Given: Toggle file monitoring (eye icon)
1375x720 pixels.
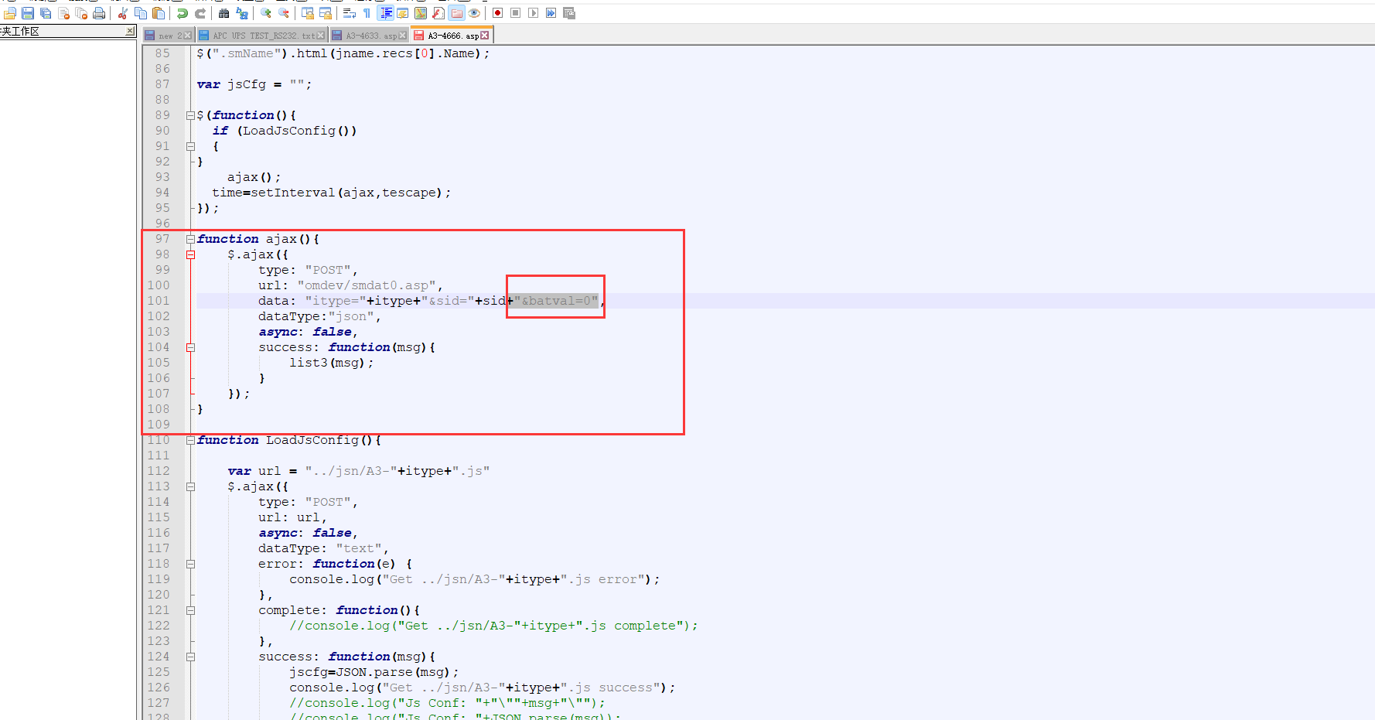Looking at the screenshot, I should click(474, 13).
